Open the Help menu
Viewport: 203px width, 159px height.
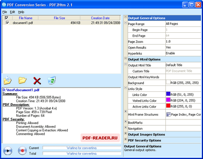pos(21,12)
